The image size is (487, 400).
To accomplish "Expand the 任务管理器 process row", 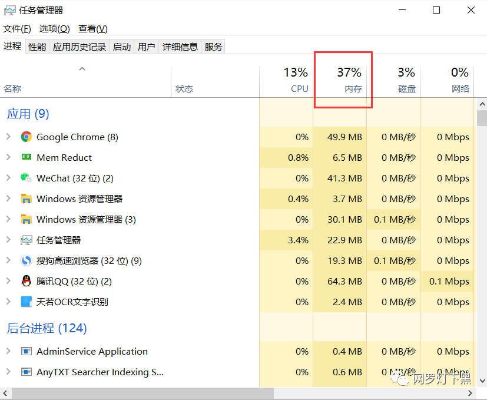I will click(x=8, y=240).
